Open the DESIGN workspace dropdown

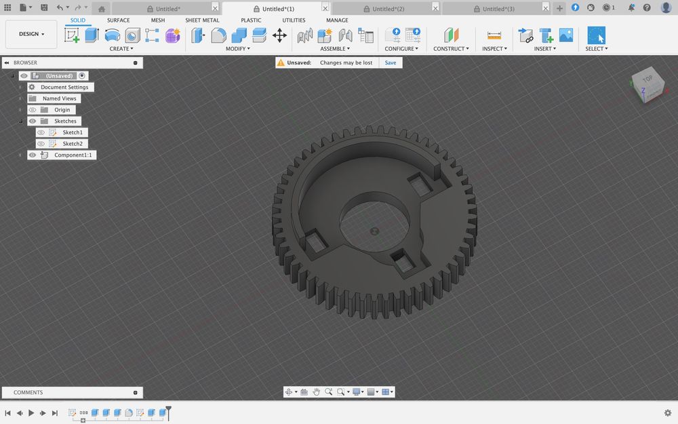click(31, 34)
